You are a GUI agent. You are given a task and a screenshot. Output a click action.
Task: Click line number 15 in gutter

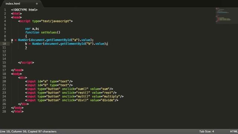[4, 63]
